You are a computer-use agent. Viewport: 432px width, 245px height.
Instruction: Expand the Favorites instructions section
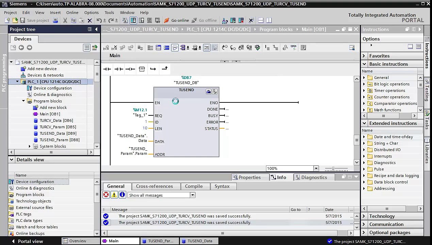coord(364,56)
